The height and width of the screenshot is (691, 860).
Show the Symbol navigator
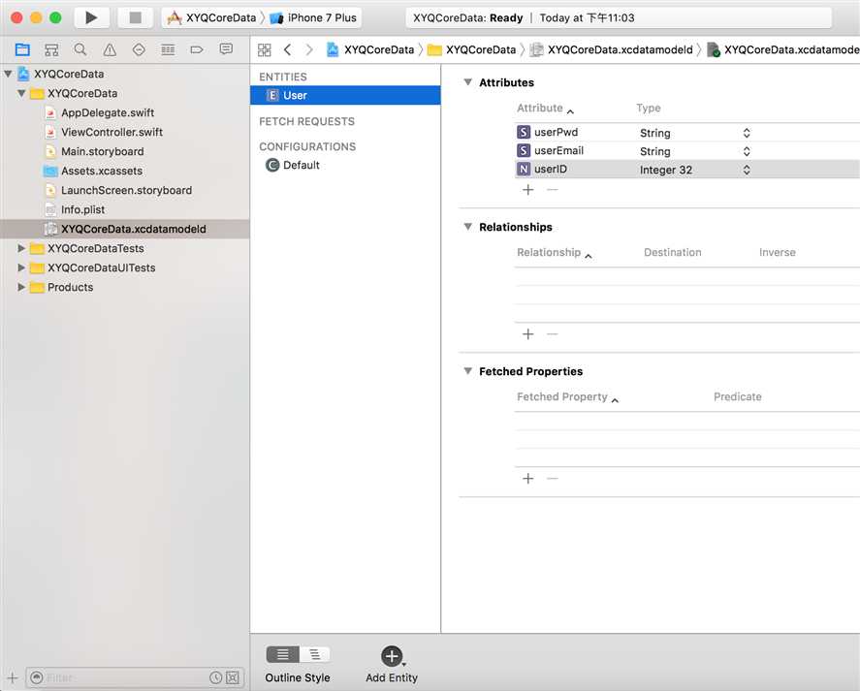point(51,49)
